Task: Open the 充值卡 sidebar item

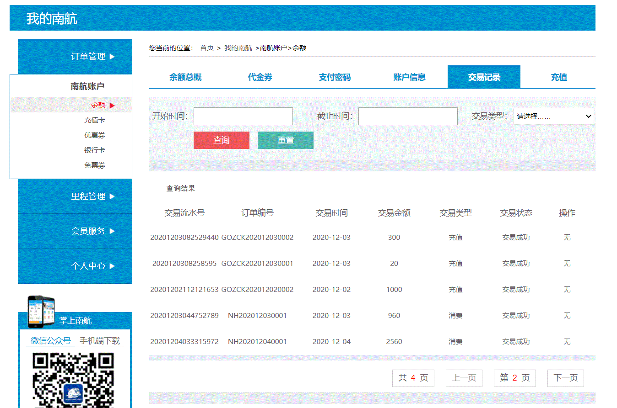Action: tap(94, 120)
